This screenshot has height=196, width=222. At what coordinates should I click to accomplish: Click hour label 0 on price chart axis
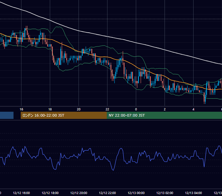136,109
